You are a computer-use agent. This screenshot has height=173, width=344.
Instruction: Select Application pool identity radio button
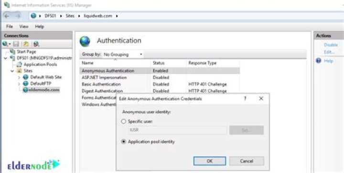tap(124, 142)
